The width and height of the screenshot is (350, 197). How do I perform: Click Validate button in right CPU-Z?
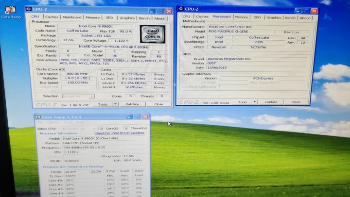click(271, 102)
